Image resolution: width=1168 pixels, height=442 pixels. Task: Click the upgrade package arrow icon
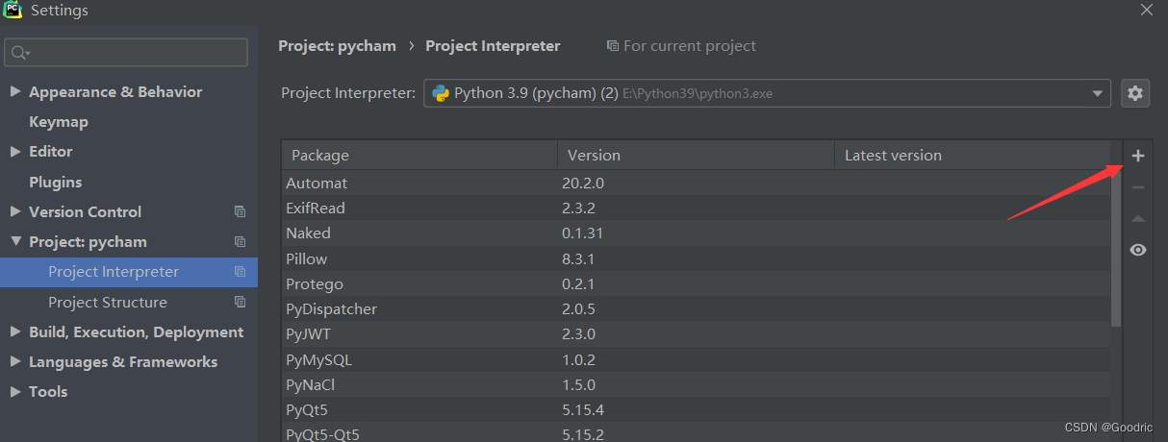point(1138,219)
